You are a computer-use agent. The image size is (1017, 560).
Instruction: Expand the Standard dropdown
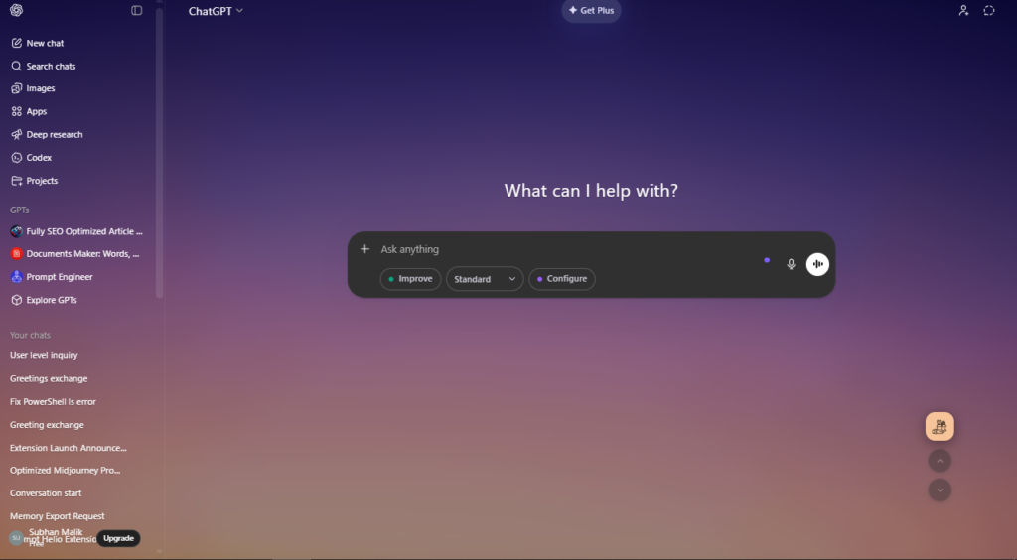click(x=484, y=279)
